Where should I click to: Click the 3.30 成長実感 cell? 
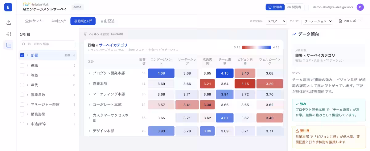tap(207, 105)
